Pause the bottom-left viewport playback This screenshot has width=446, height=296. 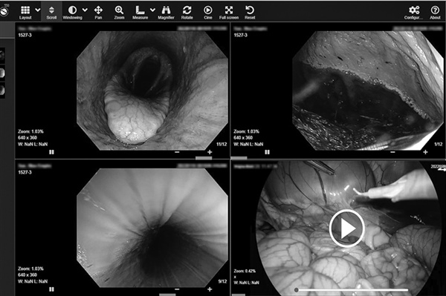[x=51, y=289]
